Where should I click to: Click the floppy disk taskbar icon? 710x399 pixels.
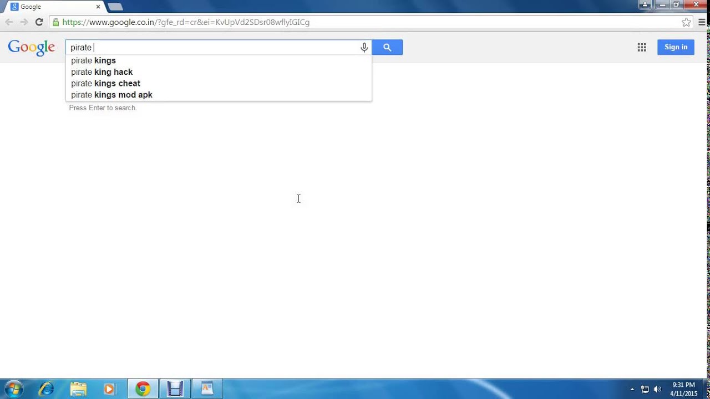tap(175, 389)
